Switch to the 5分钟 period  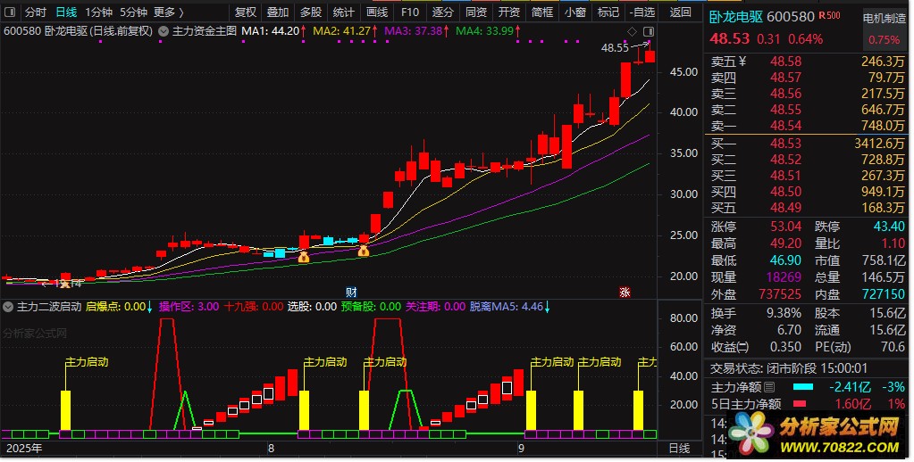[x=133, y=12]
